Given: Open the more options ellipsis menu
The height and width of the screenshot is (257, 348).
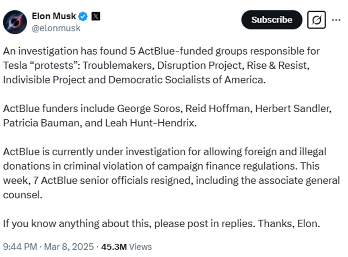Looking at the screenshot, I should (x=336, y=20).
